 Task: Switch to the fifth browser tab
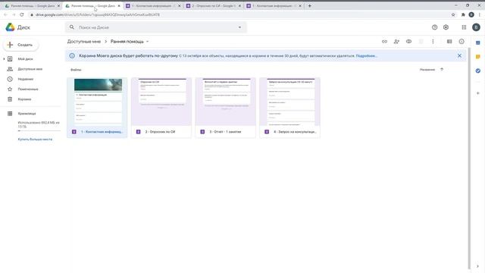pyautogui.click(x=274, y=6)
